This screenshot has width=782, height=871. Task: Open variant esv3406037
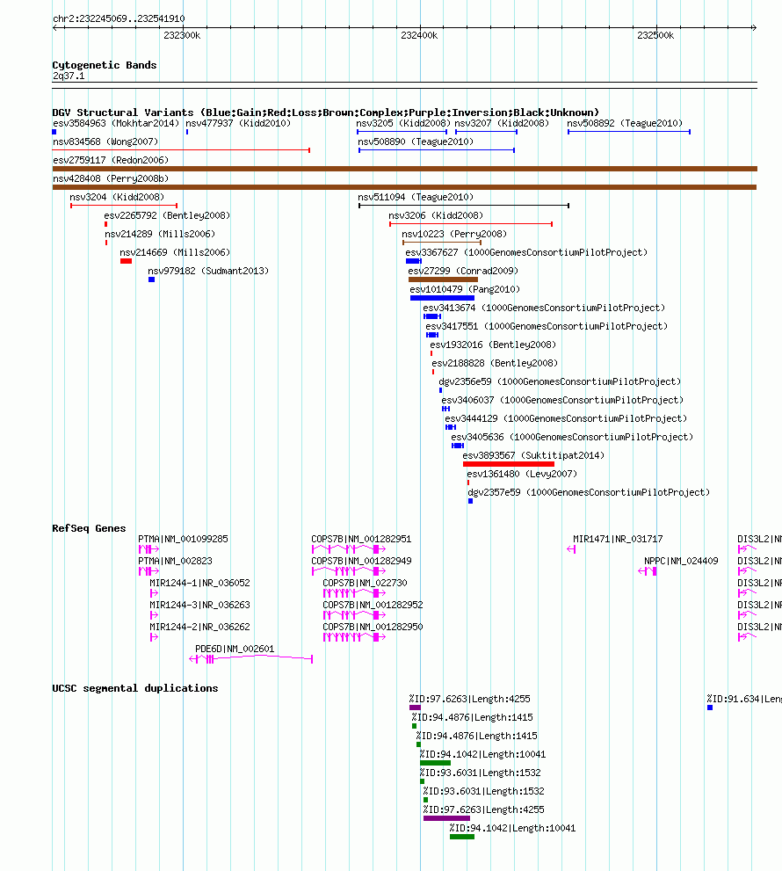click(x=562, y=400)
